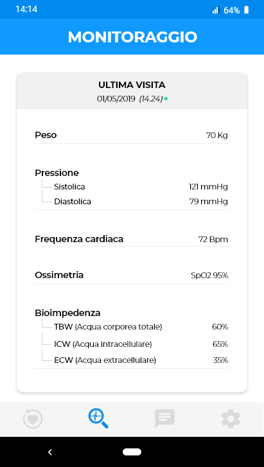Screen dimensions: 264x467
Task: Open the settings gear icon
Action: (231, 418)
